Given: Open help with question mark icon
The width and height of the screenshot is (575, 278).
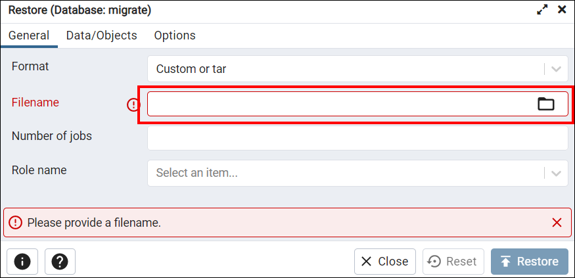Looking at the screenshot, I should click(x=60, y=262).
